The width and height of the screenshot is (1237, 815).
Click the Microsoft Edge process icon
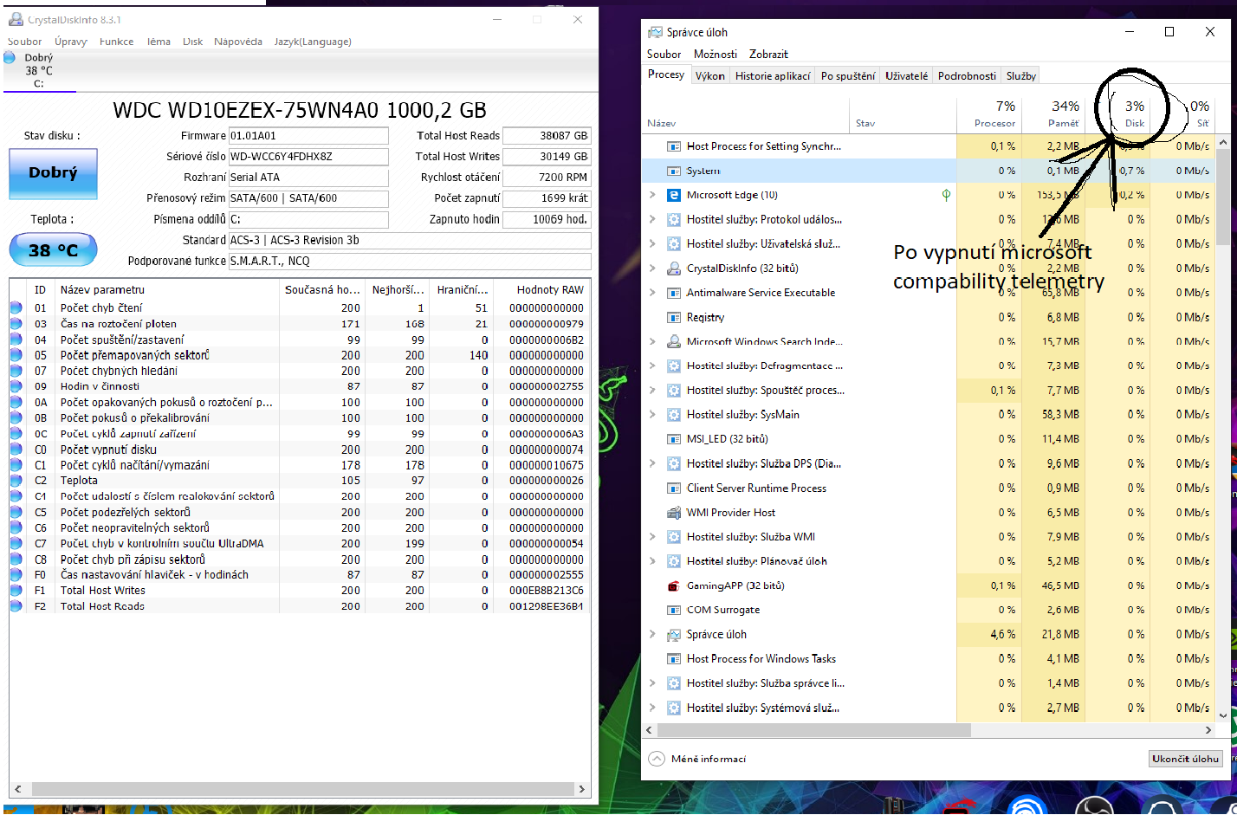tap(673, 195)
